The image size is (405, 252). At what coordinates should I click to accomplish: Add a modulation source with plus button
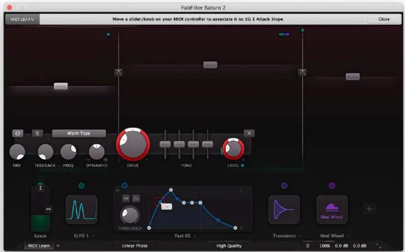(x=369, y=209)
